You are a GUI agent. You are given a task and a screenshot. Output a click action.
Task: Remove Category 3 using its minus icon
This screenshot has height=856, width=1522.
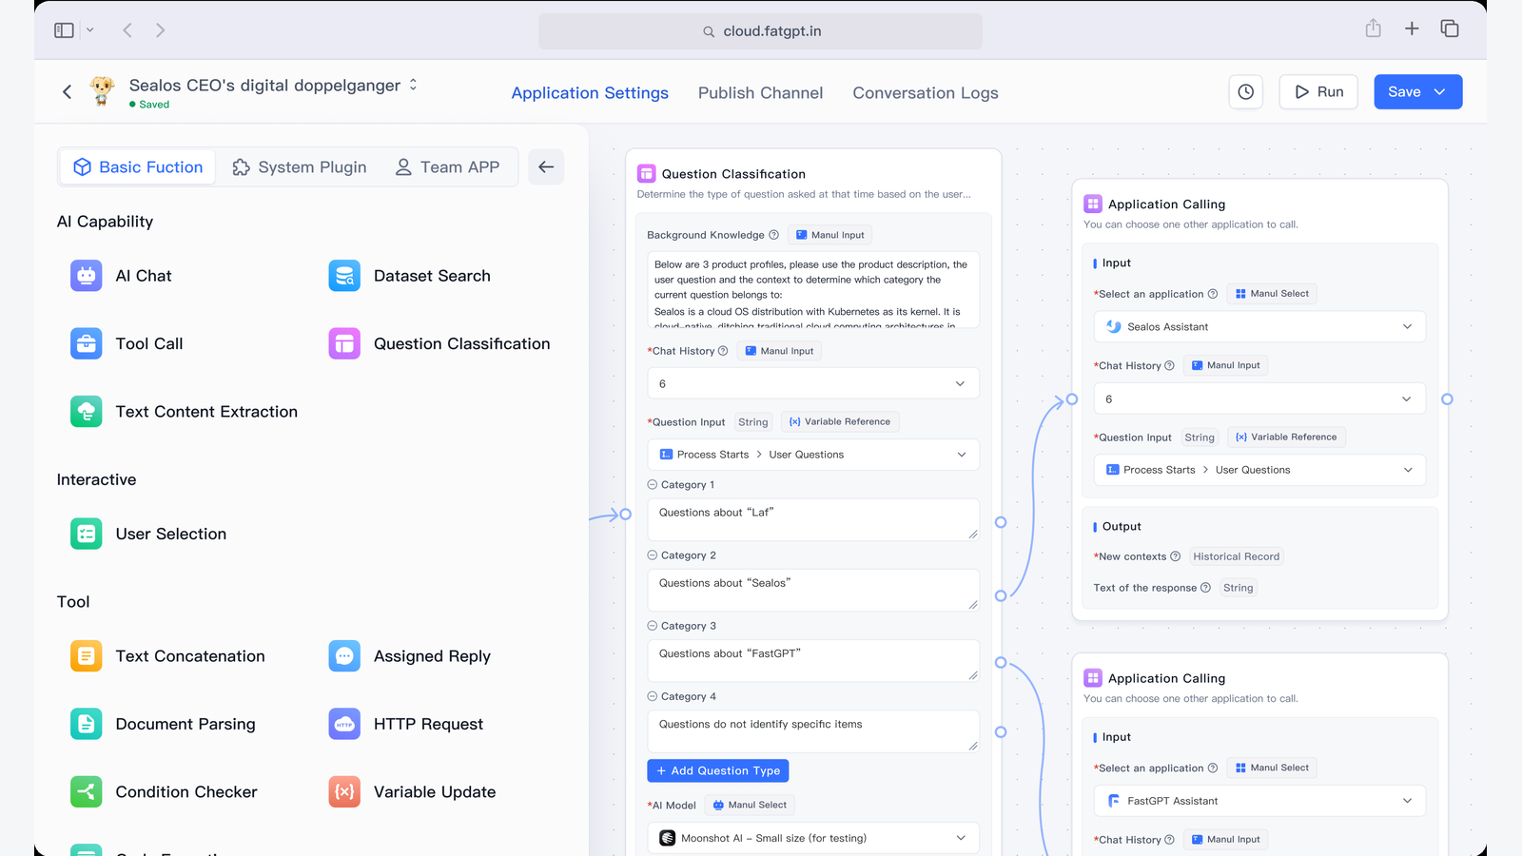(x=653, y=626)
